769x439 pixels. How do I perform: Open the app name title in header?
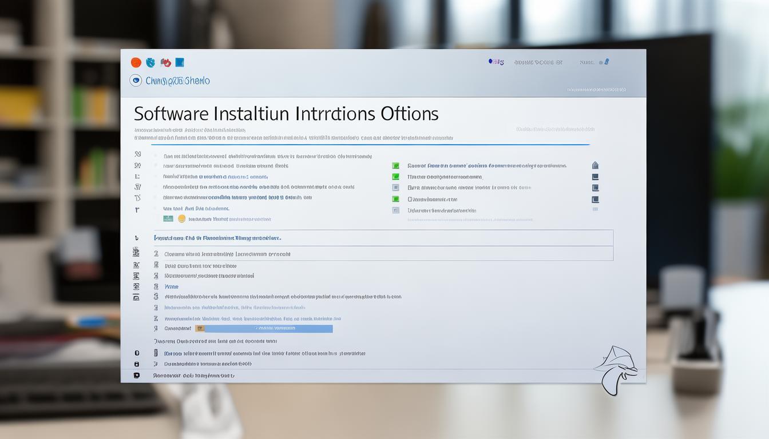[x=178, y=81]
